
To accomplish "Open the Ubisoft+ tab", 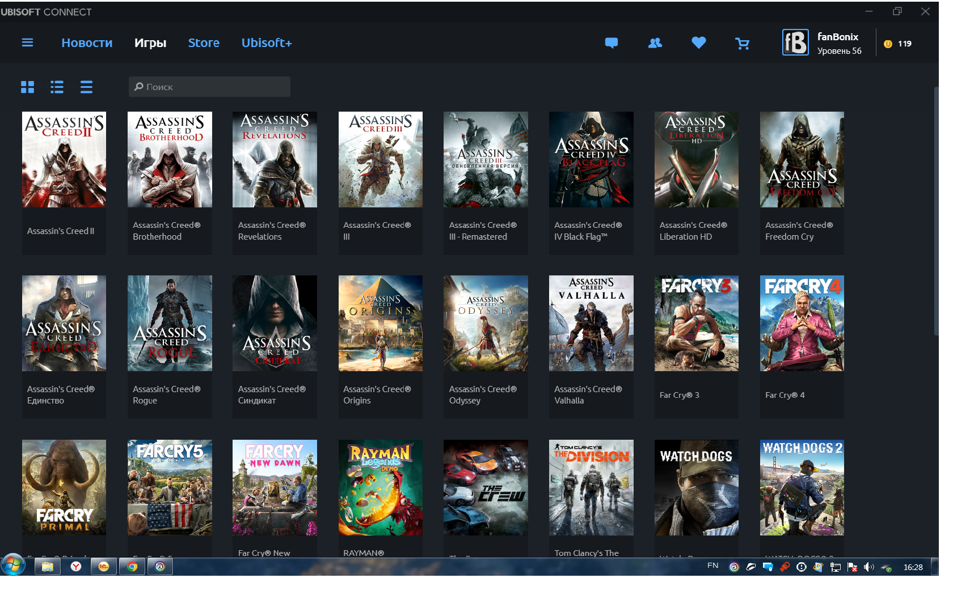I will tap(267, 43).
